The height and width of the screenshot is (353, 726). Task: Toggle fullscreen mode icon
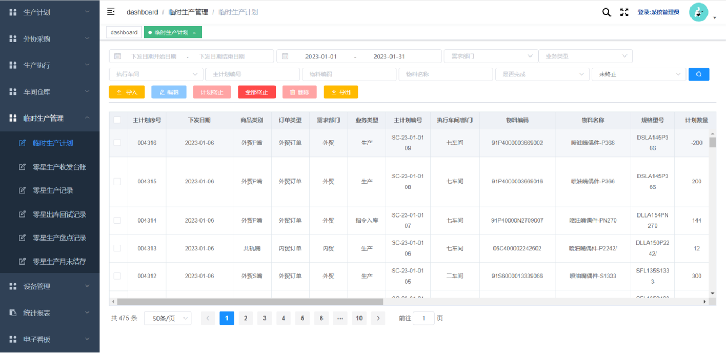pyautogui.click(x=624, y=12)
